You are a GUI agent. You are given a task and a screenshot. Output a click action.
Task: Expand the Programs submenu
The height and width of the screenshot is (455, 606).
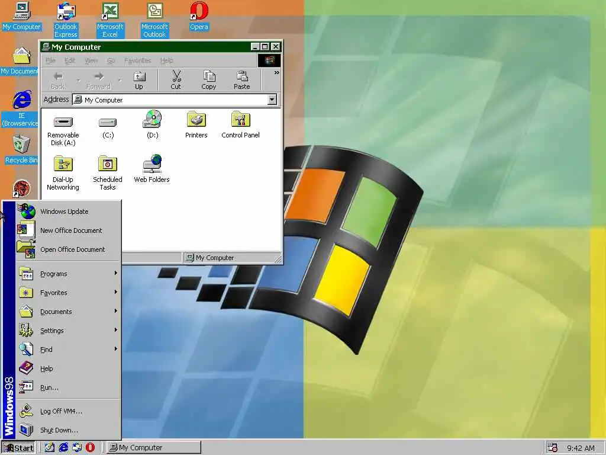[69, 274]
